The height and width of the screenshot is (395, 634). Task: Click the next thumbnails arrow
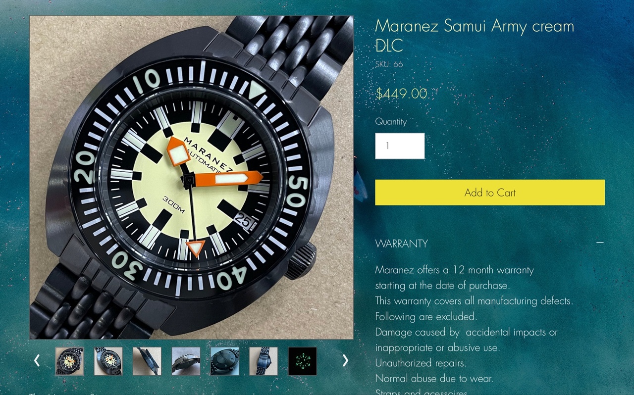tap(345, 361)
